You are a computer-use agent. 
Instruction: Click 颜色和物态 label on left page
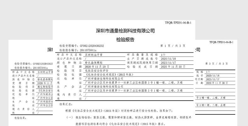(x=23, y=79)
